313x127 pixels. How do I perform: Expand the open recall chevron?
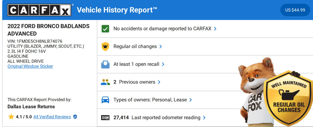pos(163,64)
